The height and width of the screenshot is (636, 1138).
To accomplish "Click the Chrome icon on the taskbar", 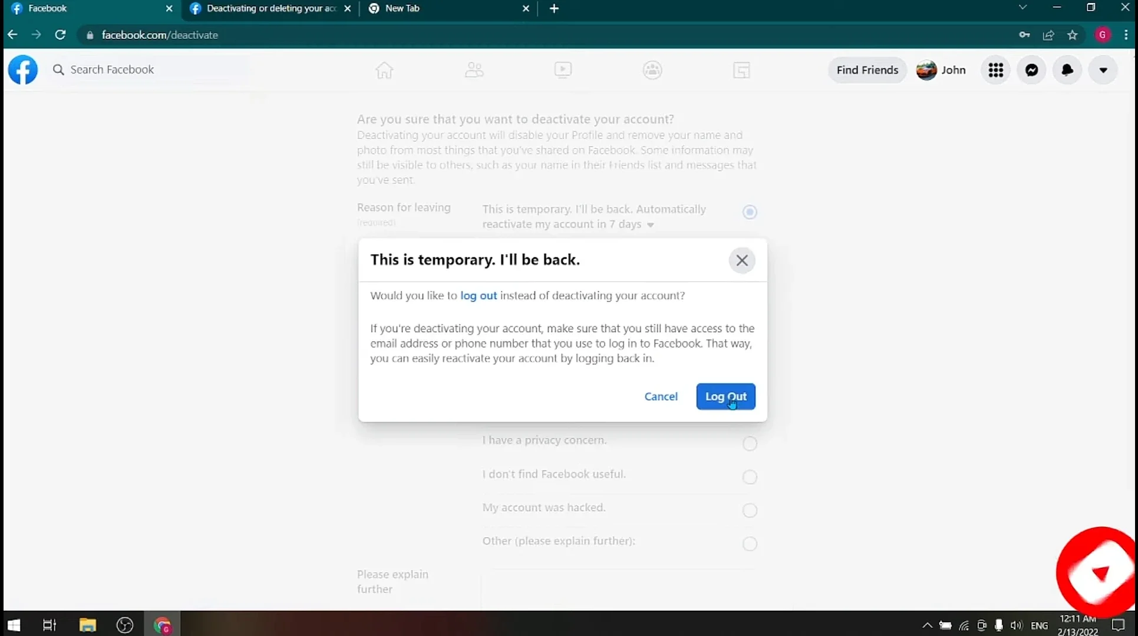I will [x=162, y=625].
